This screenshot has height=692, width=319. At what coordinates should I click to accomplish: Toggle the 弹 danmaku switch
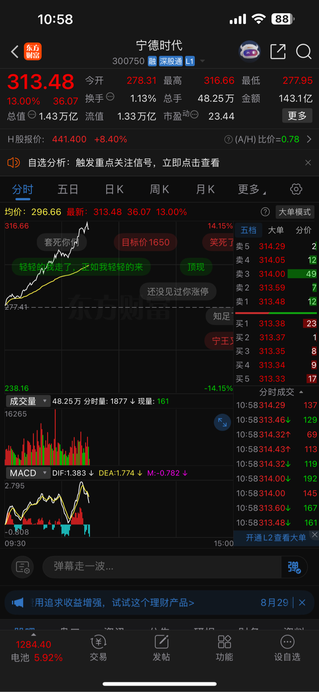pyautogui.click(x=294, y=567)
